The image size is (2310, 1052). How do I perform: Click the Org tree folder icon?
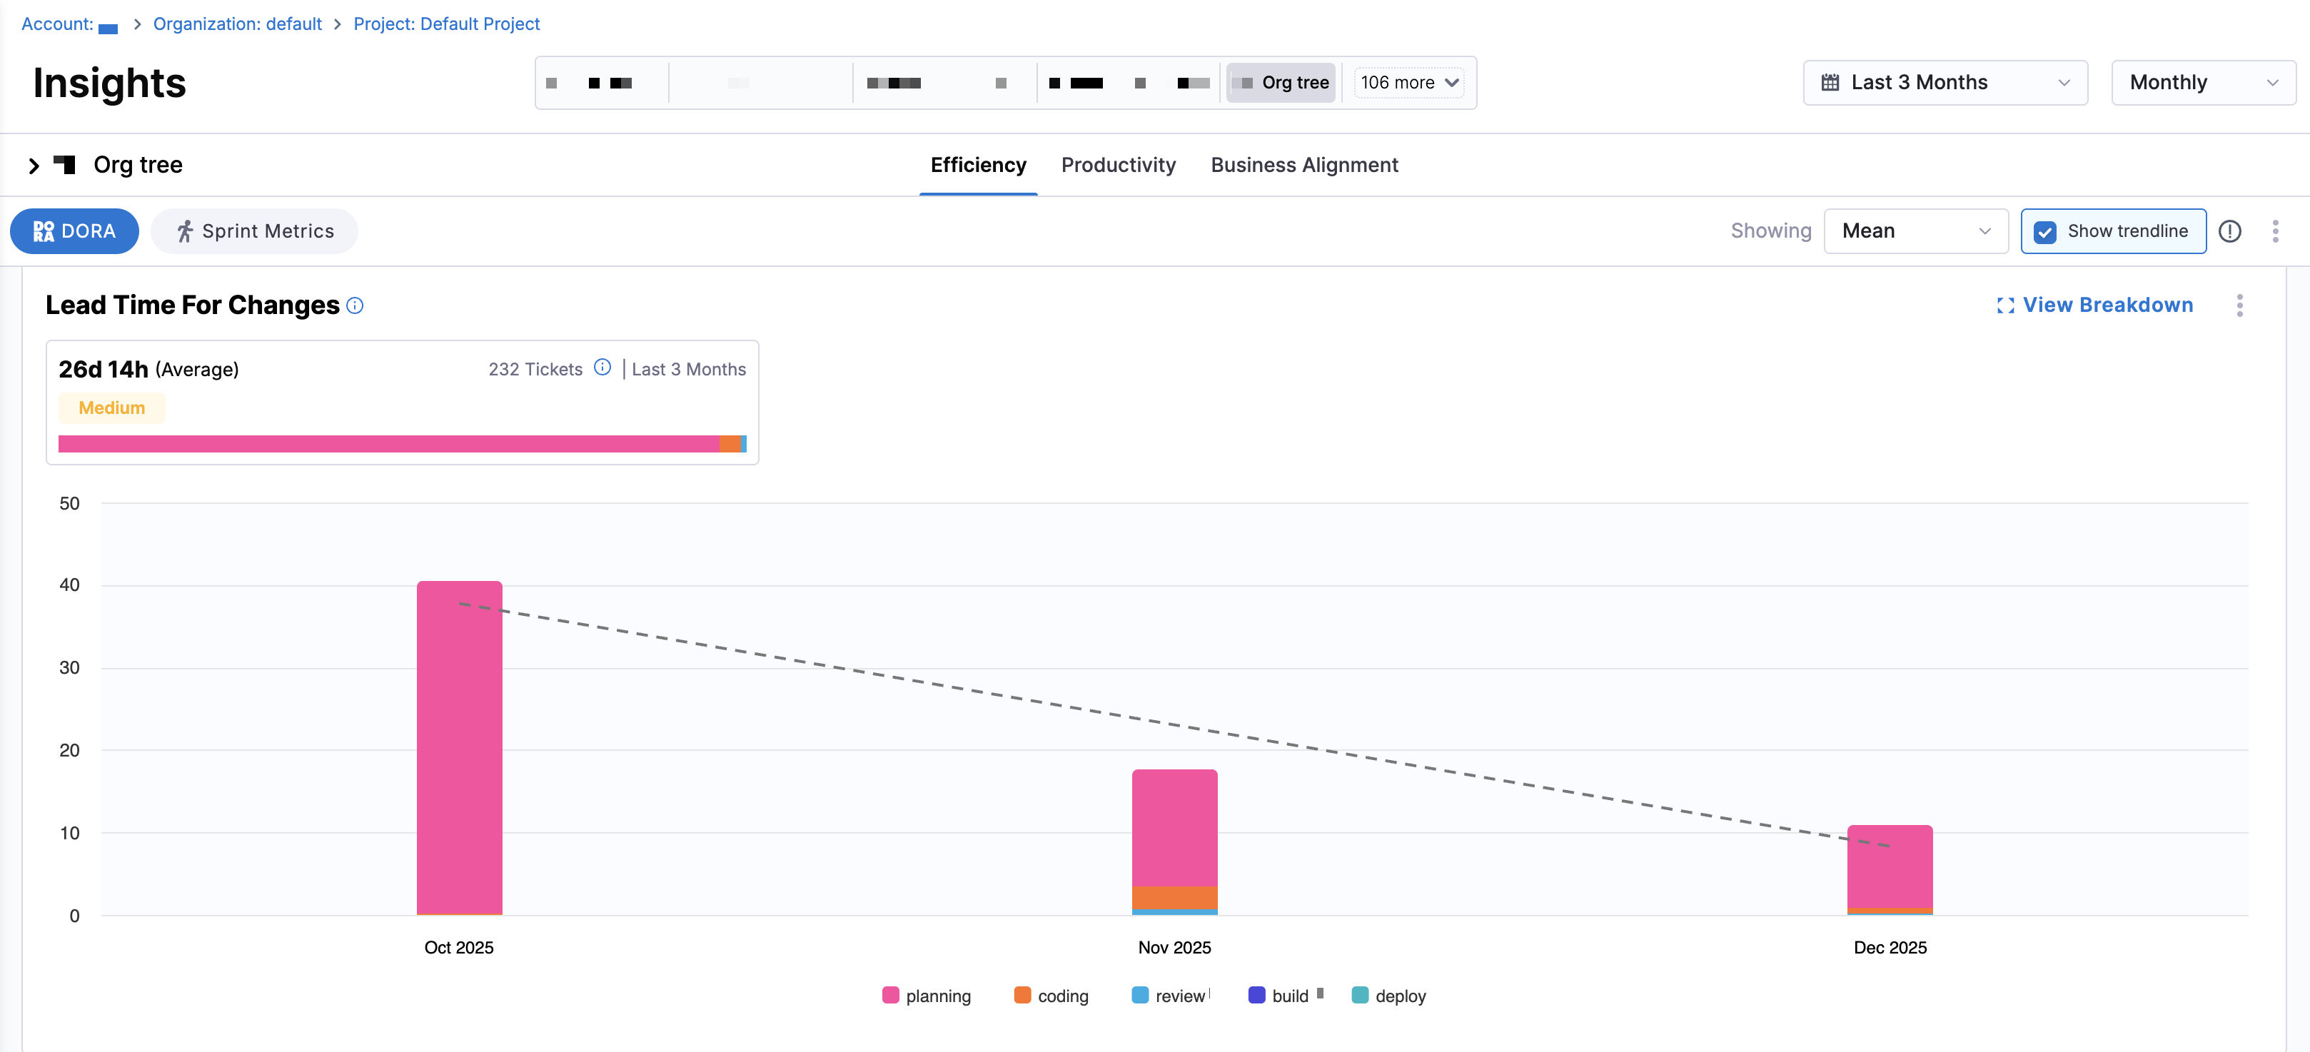[x=64, y=164]
